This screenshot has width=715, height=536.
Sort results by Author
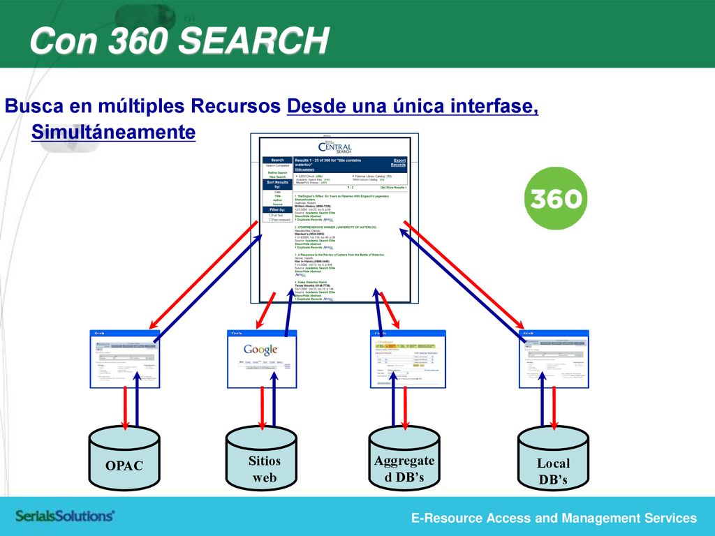[x=277, y=200]
